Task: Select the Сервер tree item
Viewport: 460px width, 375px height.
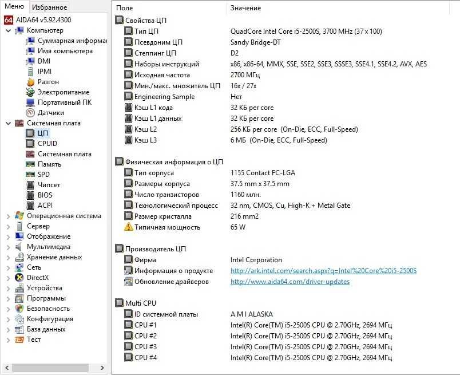Action: 38,226
